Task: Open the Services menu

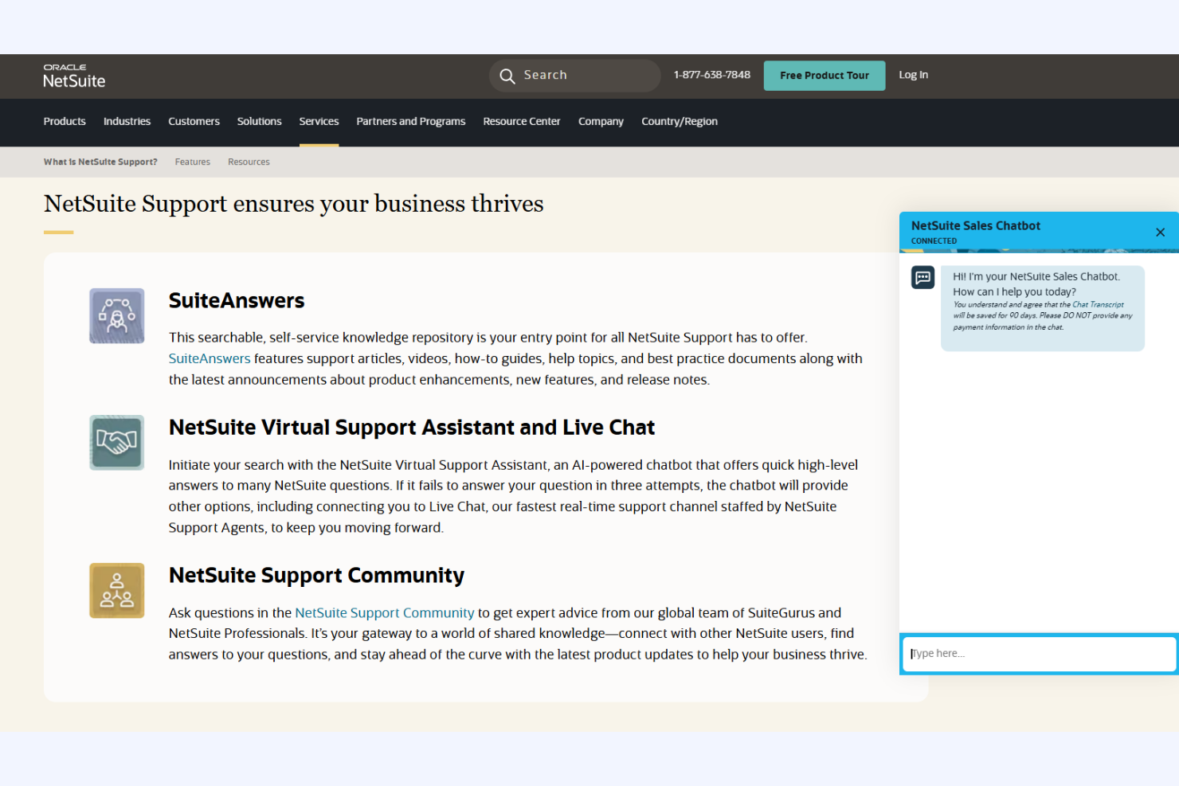Action: point(319,121)
